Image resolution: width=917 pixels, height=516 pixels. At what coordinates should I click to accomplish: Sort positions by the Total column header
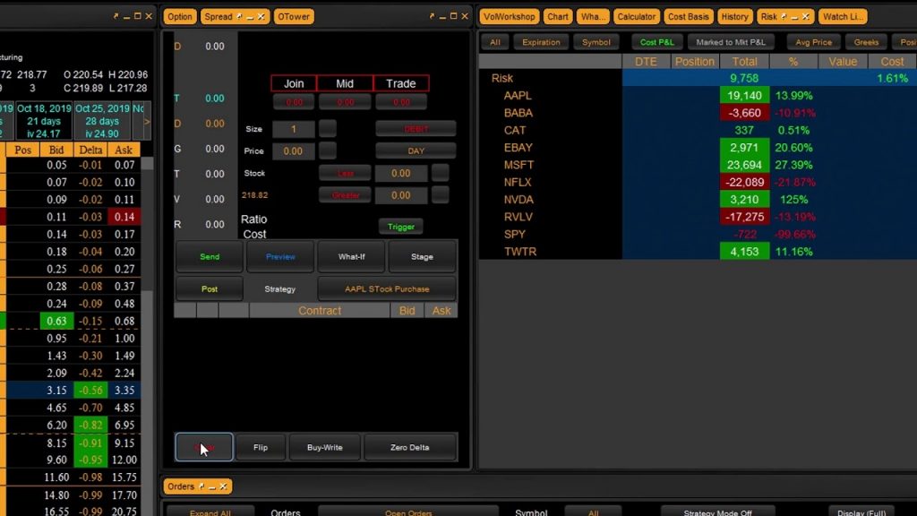coord(744,62)
